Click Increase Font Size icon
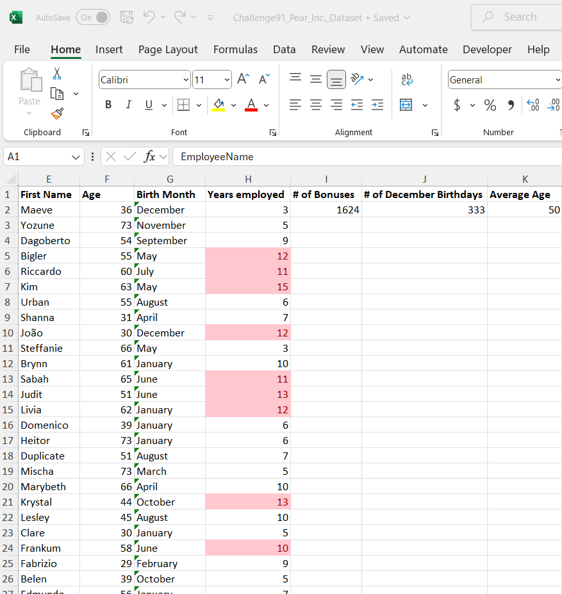 point(244,79)
